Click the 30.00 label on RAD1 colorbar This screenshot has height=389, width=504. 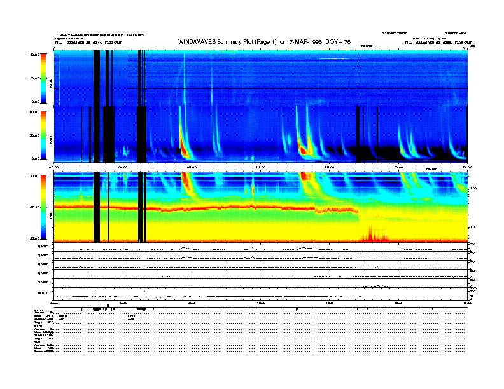(34, 135)
